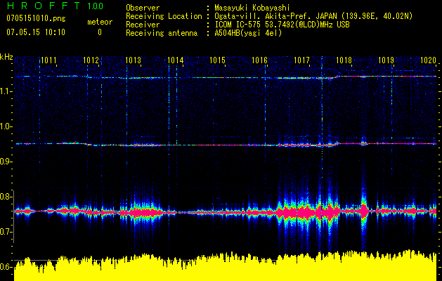Click the meteor count value 0
Image resolution: width=442 pixels, height=281 pixels.
pos(99,32)
